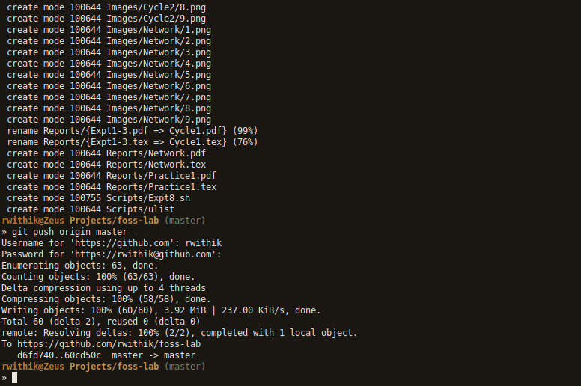Click the Images/Cycle2/8.png file path

coord(156,7)
